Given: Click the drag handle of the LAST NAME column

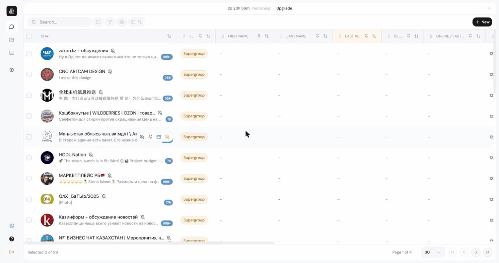Looking at the screenshot, I should 281,36.
